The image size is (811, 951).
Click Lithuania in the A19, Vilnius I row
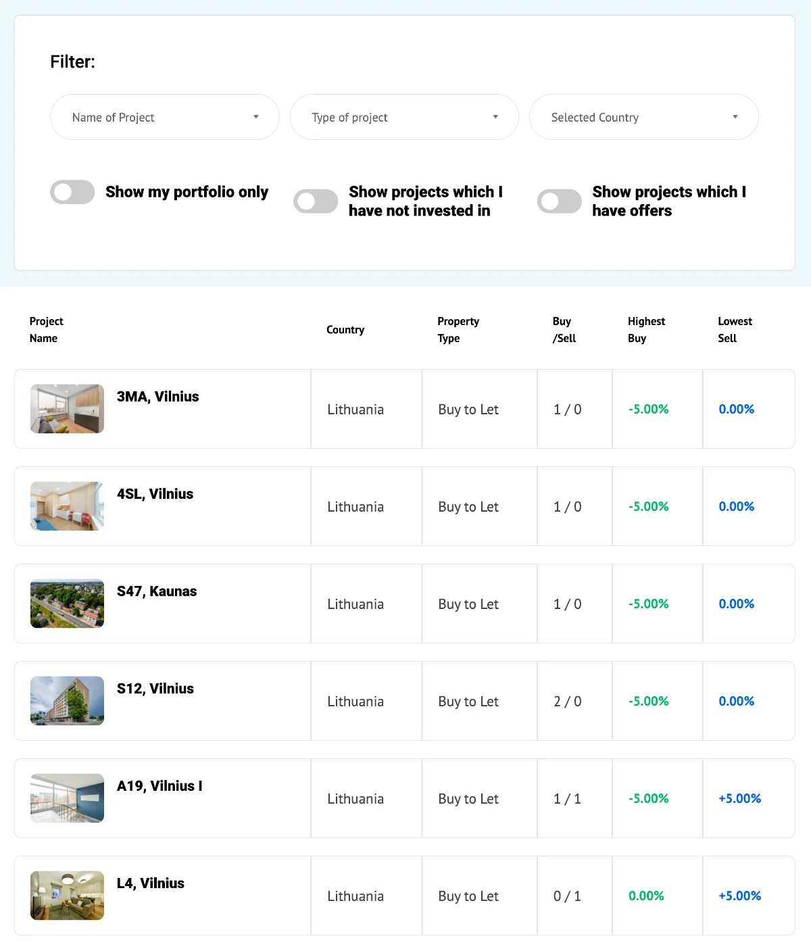tap(355, 799)
